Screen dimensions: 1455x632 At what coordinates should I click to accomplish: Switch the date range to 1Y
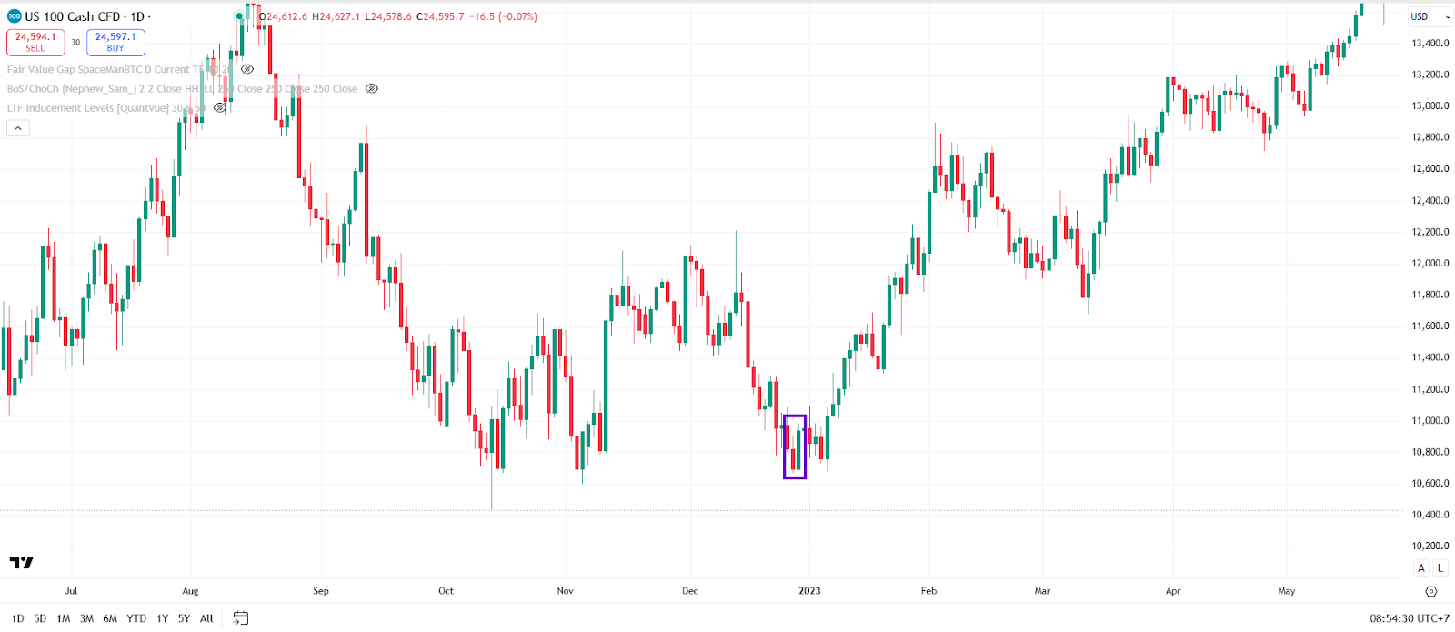[x=162, y=618]
